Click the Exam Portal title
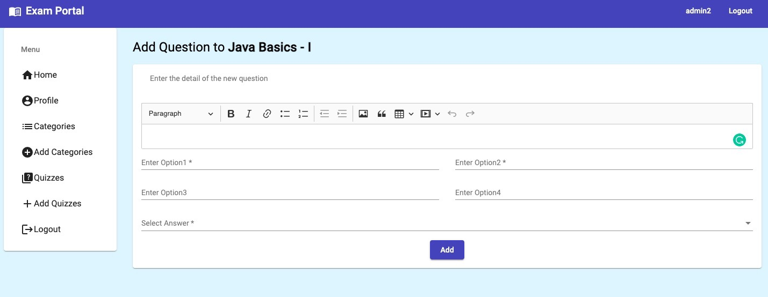The image size is (768, 297). pyautogui.click(x=55, y=11)
